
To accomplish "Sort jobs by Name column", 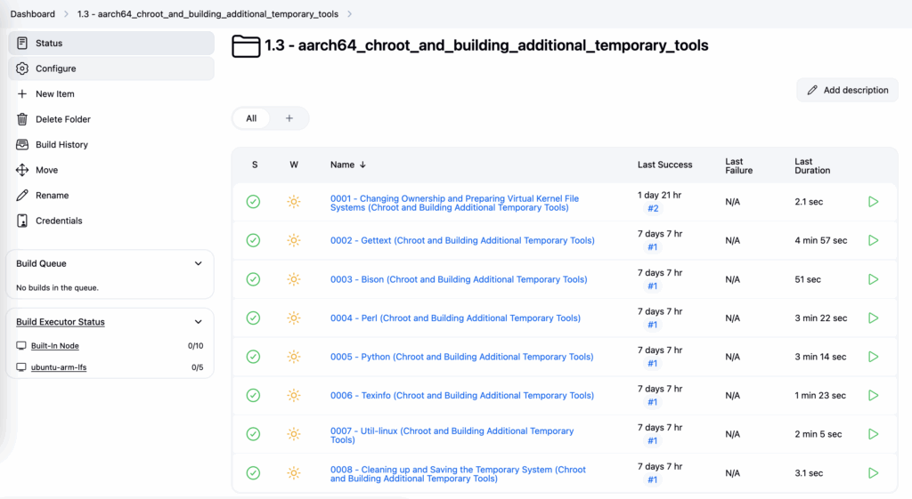I will coord(348,165).
